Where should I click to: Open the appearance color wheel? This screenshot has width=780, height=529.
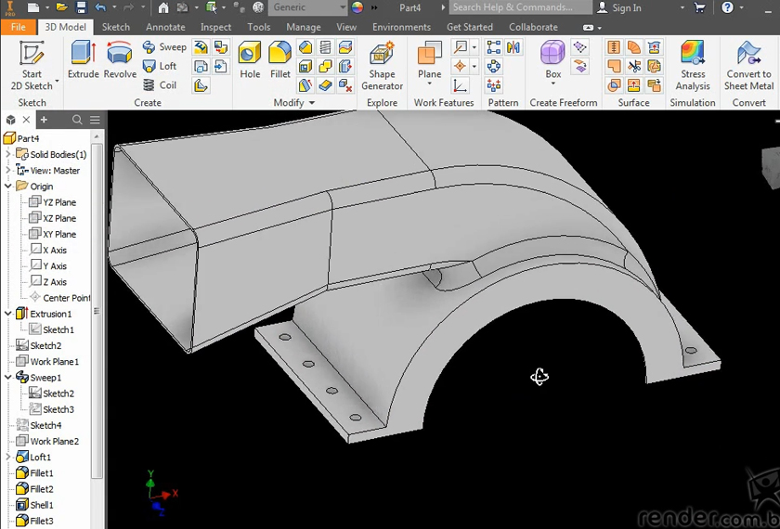[357, 7]
